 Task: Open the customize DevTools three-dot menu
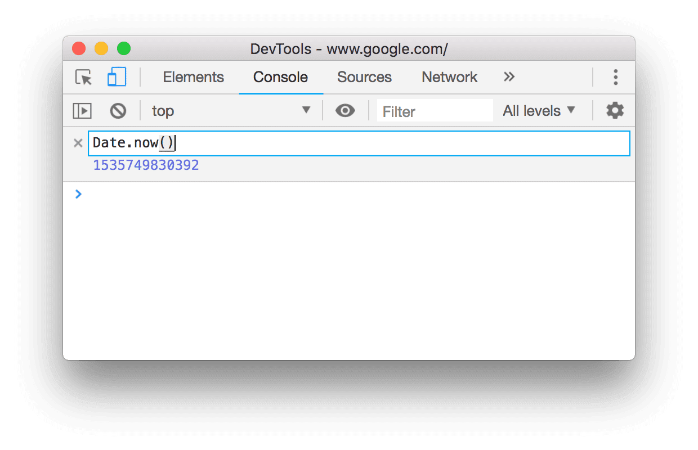click(616, 77)
